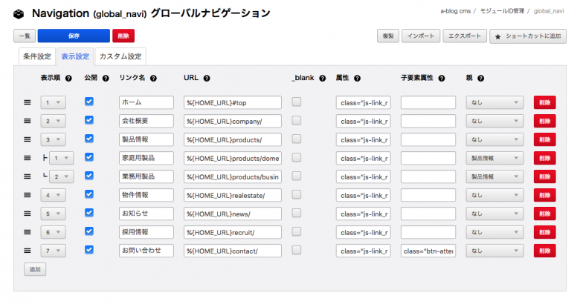The image size is (580, 304).
Task: Click the blue 保存 button
Action: point(74,36)
